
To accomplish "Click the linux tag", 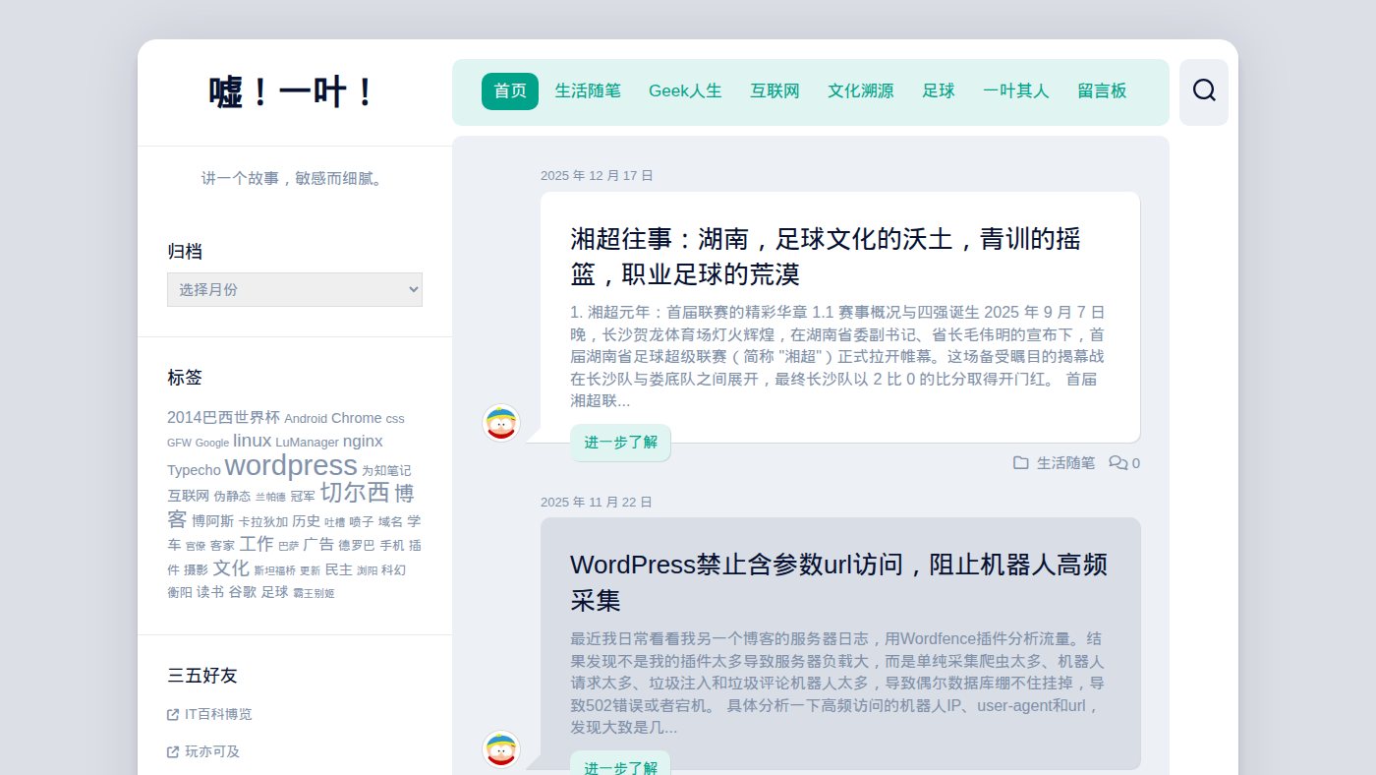I will [x=252, y=441].
